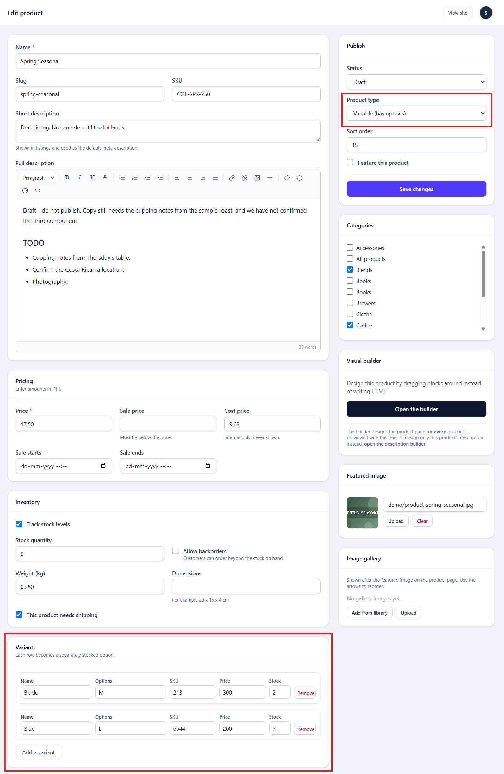Decrease indent with the outdent icon
Screen dimensions: 504x774
147,177
